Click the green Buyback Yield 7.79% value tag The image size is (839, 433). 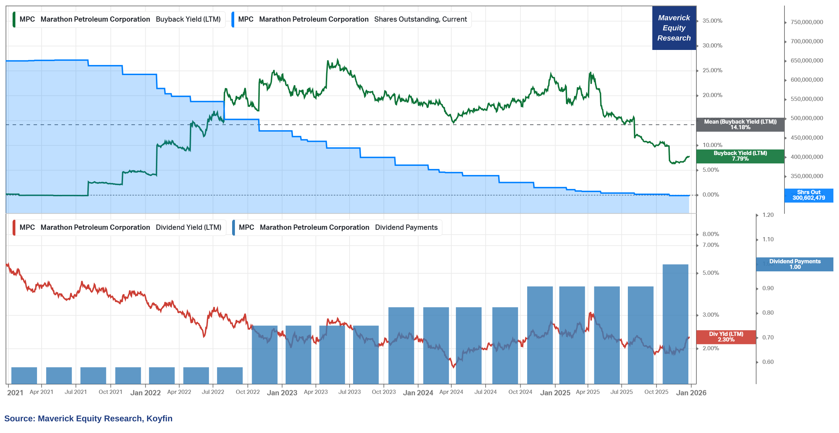coord(740,156)
